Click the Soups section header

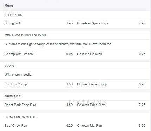point(10,66)
